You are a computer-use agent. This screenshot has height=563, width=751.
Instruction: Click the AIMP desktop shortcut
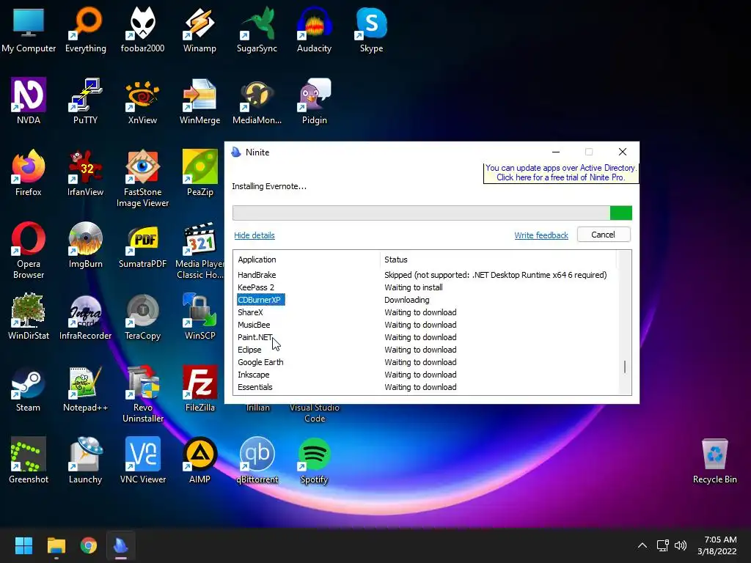[199, 460]
